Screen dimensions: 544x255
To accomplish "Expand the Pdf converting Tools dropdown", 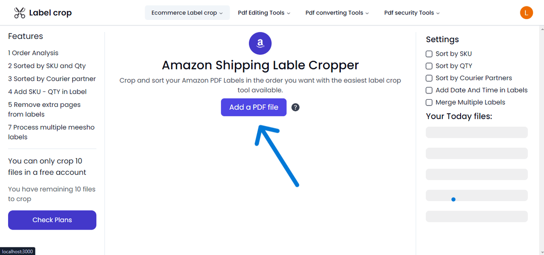I will [337, 13].
